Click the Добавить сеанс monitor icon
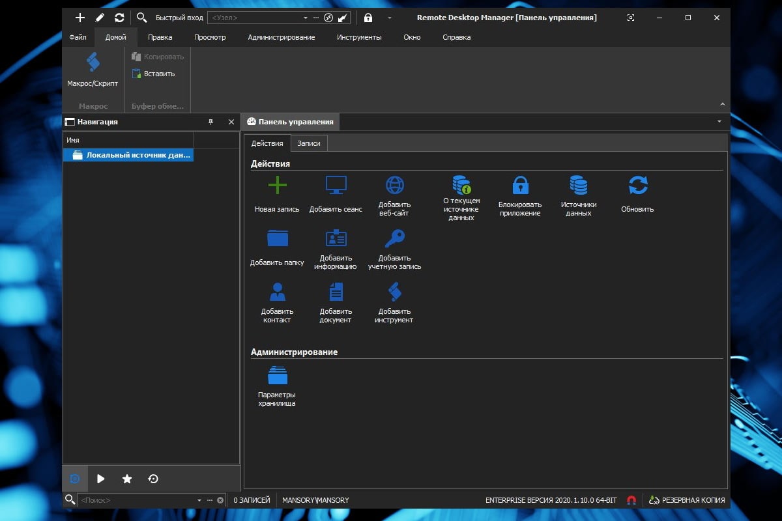Image resolution: width=782 pixels, height=521 pixels. tap(336, 186)
